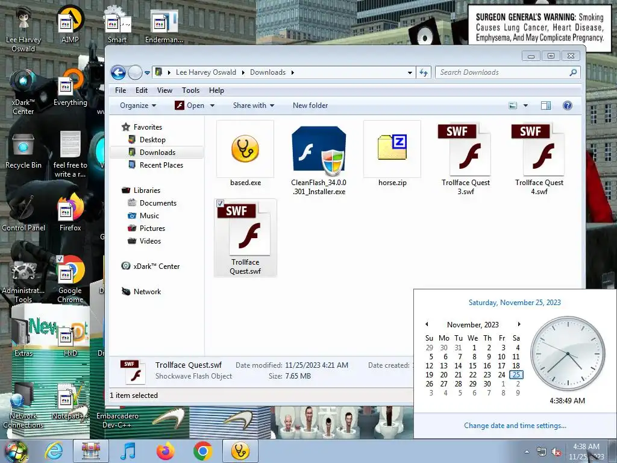Click the Trollface Quest.swf file icon
The height and width of the screenshot is (463, 617).
pos(245,230)
